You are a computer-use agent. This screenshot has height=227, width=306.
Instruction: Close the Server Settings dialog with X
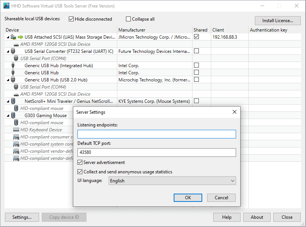pos(235,112)
